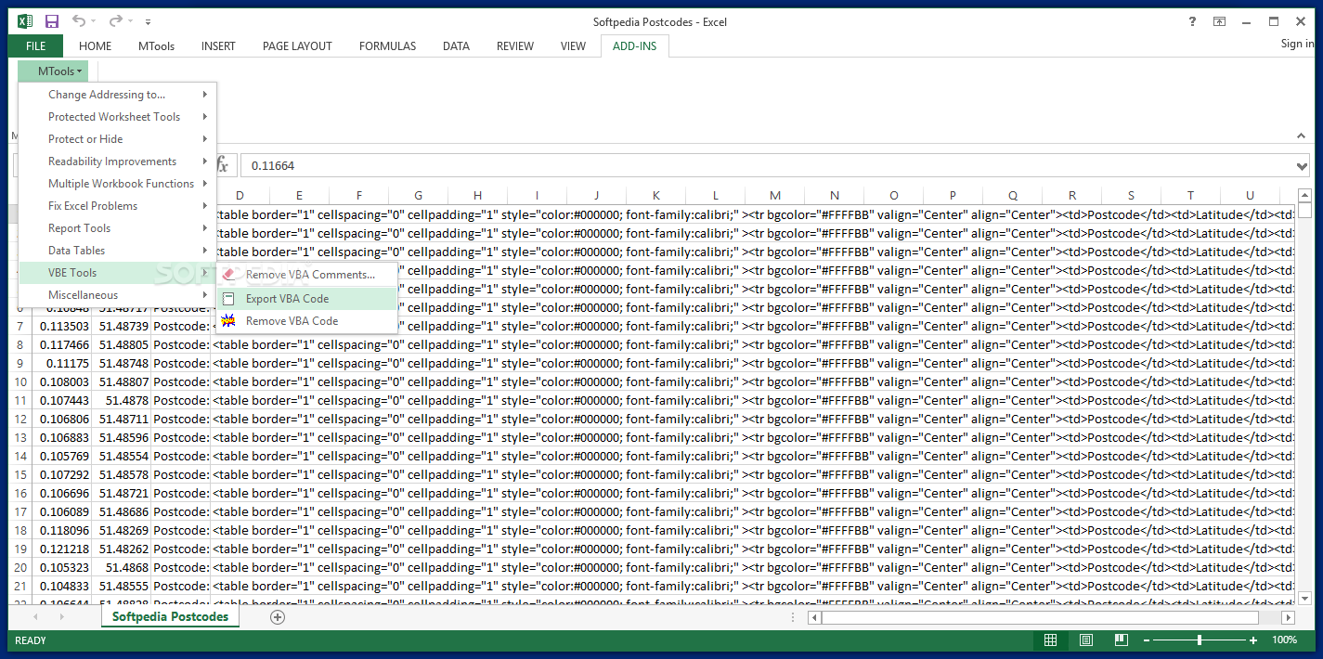The height and width of the screenshot is (659, 1323).
Task: Redo the last undone action
Action: click(x=115, y=21)
